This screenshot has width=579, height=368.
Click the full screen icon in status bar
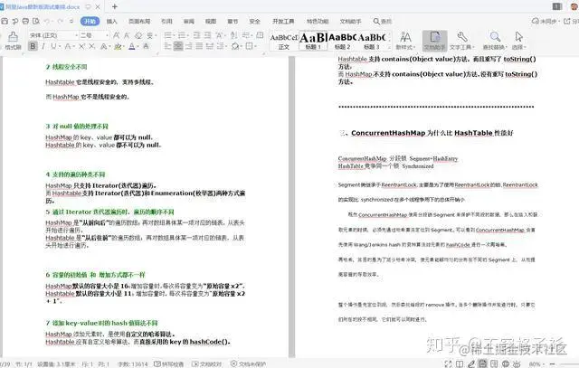(448, 364)
